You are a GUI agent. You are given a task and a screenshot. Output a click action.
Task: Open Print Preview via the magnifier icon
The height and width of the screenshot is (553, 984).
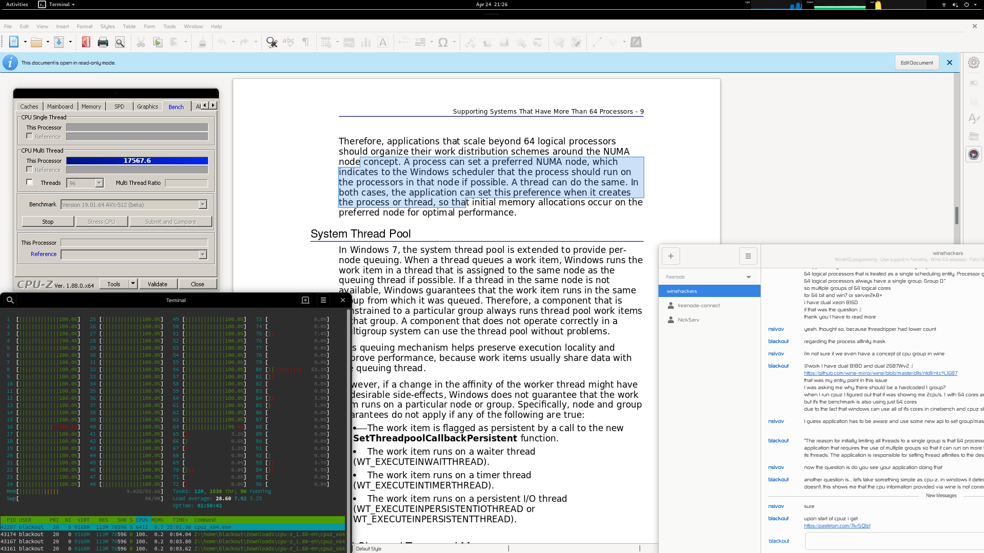120,42
